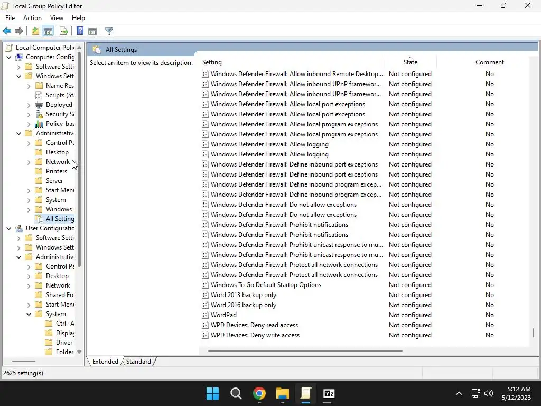This screenshot has height=406, width=541.
Task: Sort by the State column header
Action: pos(411,62)
